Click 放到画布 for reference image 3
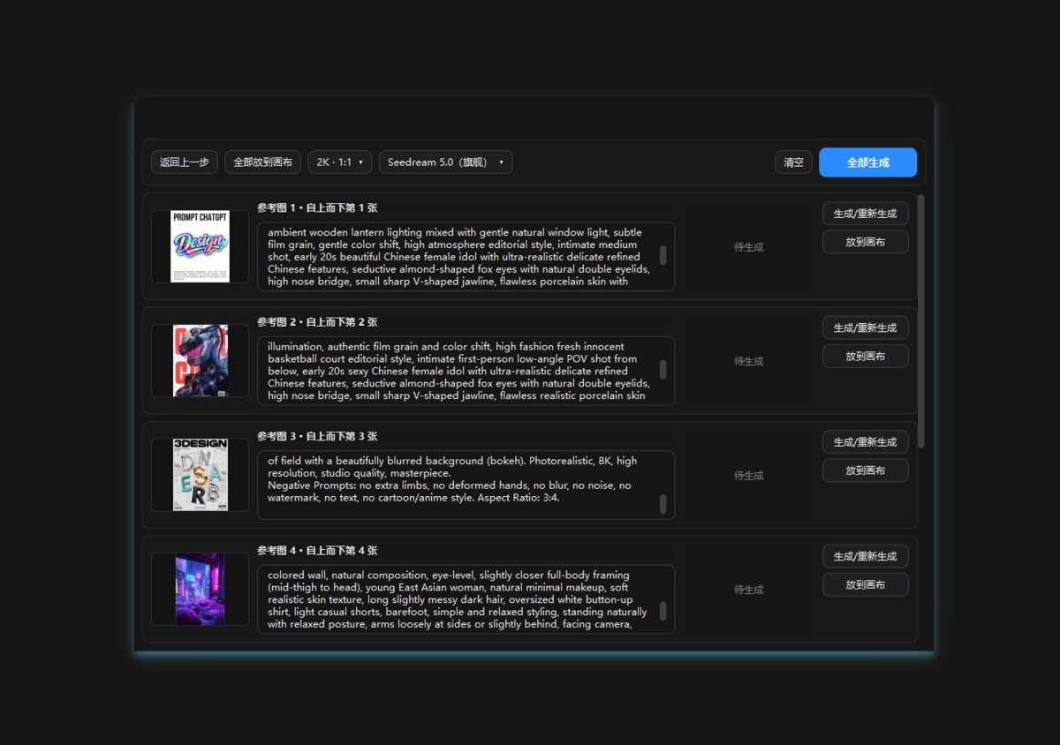This screenshot has height=745, width=1060. [865, 470]
